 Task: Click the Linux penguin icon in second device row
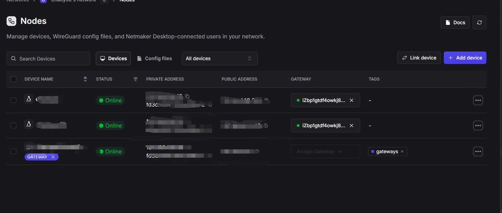[x=29, y=124]
